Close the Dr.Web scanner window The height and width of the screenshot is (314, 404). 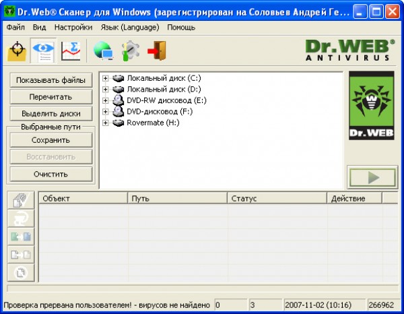(393, 11)
